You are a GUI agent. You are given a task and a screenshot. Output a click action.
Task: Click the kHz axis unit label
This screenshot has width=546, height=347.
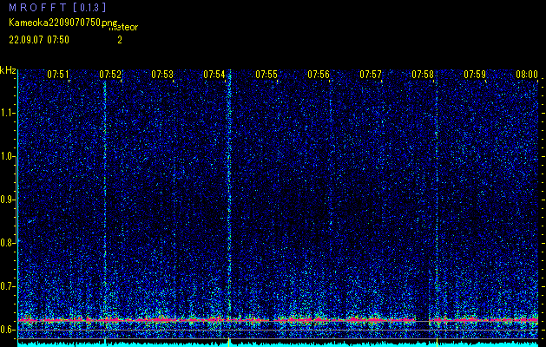[x=8, y=70]
